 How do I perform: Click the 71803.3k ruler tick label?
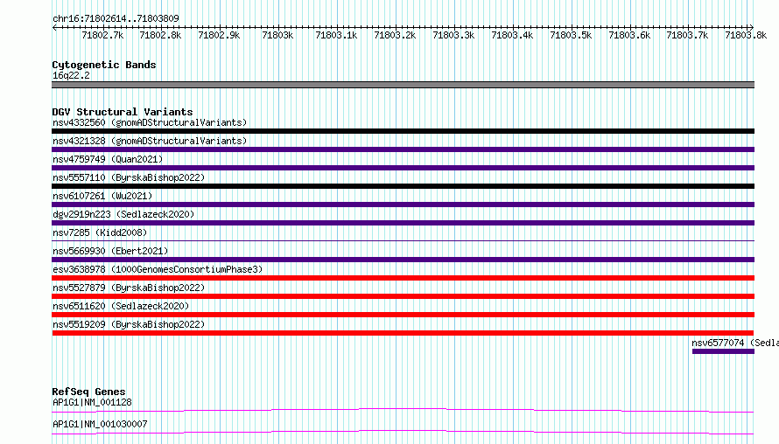pos(453,35)
